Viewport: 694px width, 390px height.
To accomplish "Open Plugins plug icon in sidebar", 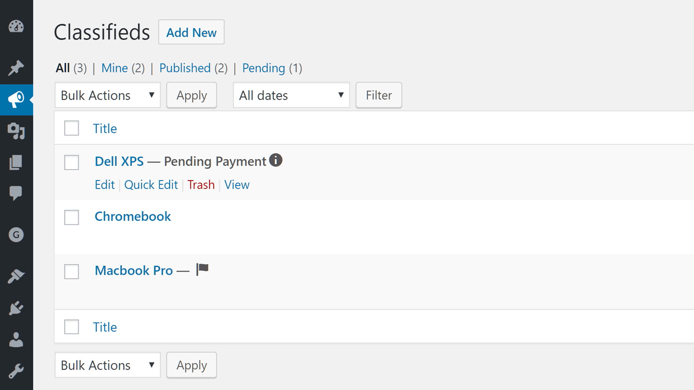I will click(16, 308).
